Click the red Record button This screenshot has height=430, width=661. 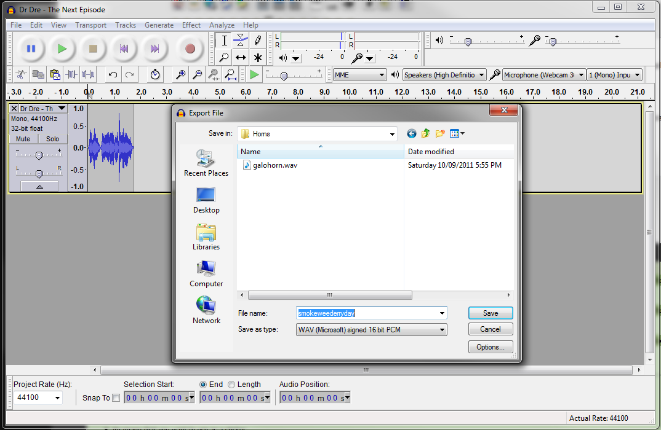click(190, 49)
